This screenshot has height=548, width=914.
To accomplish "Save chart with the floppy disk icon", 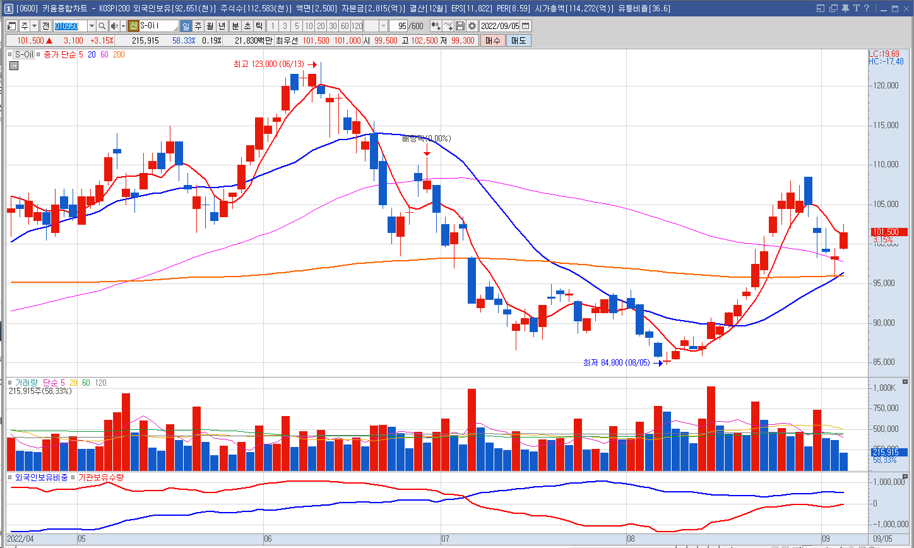I will 460,26.
